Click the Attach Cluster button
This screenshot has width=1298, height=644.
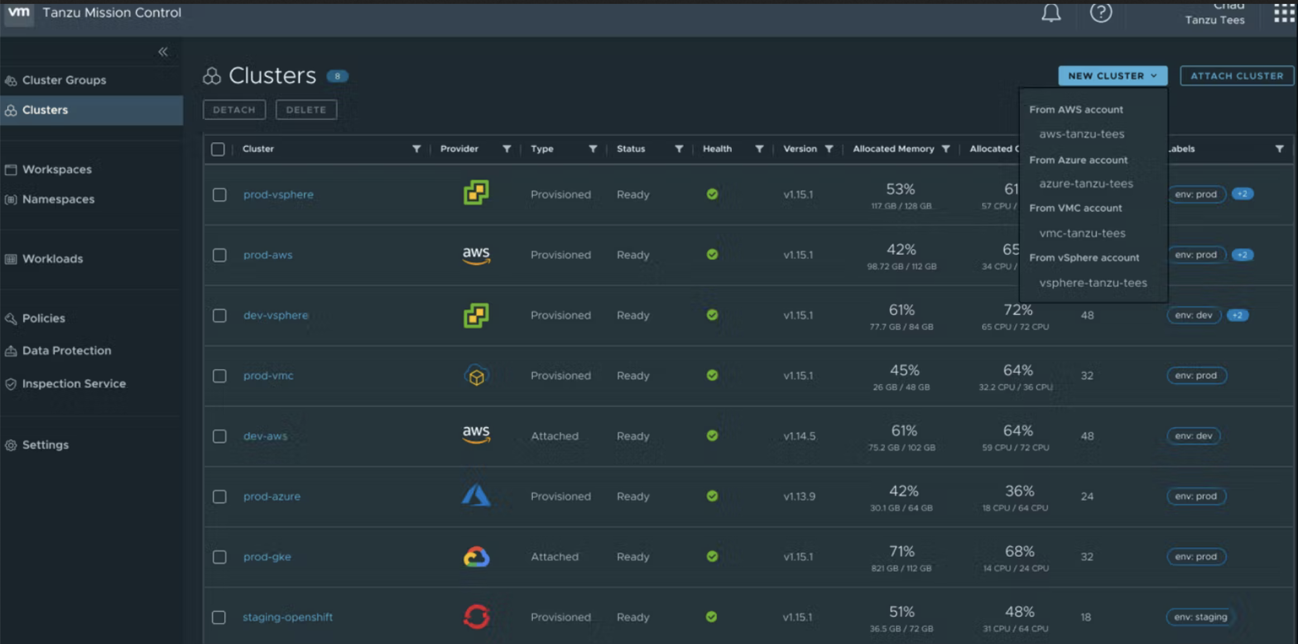1236,75
